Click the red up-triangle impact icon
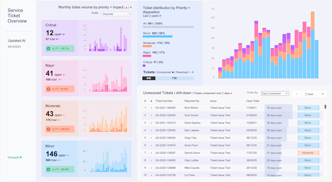 (126, 8)
